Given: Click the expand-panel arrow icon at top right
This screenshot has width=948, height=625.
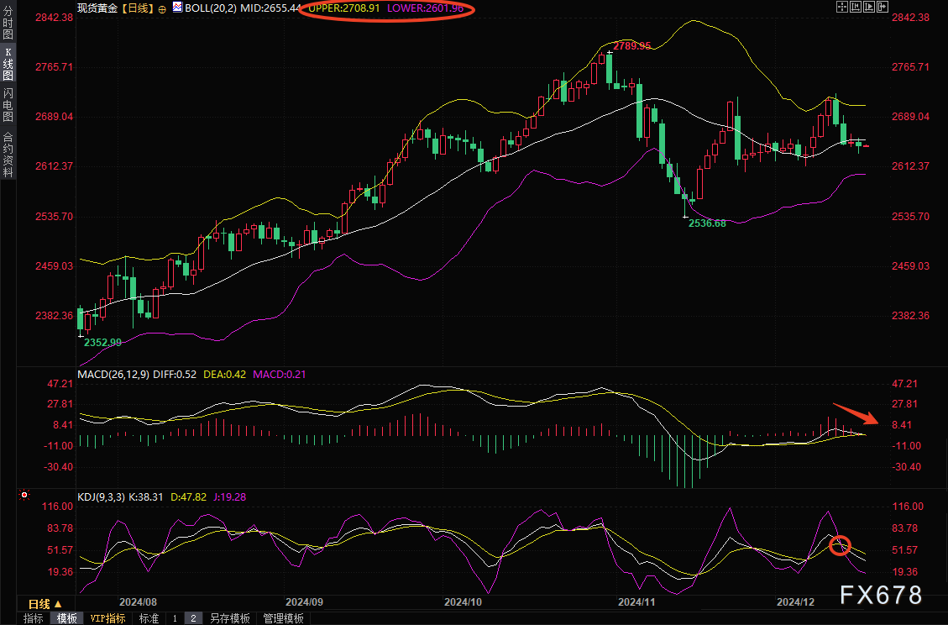Looking at the screenshot, I should pyautogui.click(x=882, y=7).
